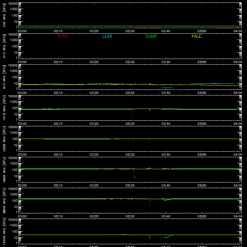Click the yellow PALE station label
Screen dimensions: 247x247
tap(196, 36)
